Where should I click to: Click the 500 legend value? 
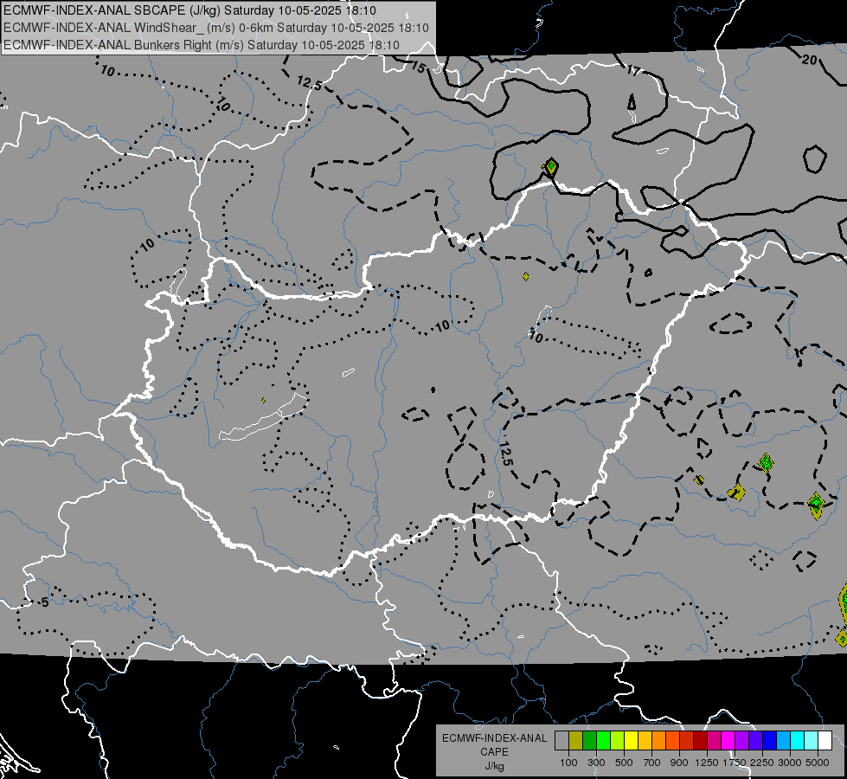[x=624, y=763]
